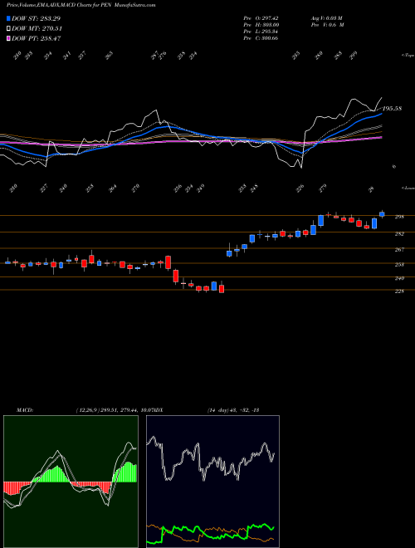
Task: Open the green MACD histogram panel
Action: [71, 482]
